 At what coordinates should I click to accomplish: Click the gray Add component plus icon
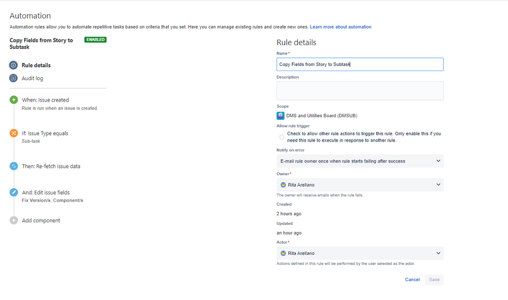13,220
